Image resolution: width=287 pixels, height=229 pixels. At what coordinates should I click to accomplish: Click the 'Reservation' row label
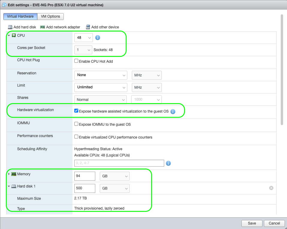tap(27, 73)
